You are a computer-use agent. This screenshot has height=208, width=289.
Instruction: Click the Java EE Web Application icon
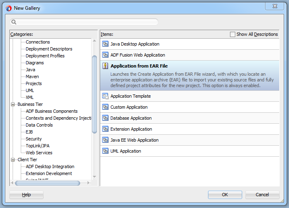tap(105, 140)
